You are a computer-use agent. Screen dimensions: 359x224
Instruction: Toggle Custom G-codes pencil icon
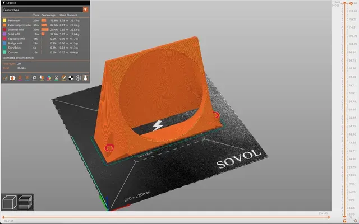tap(63, 78)
